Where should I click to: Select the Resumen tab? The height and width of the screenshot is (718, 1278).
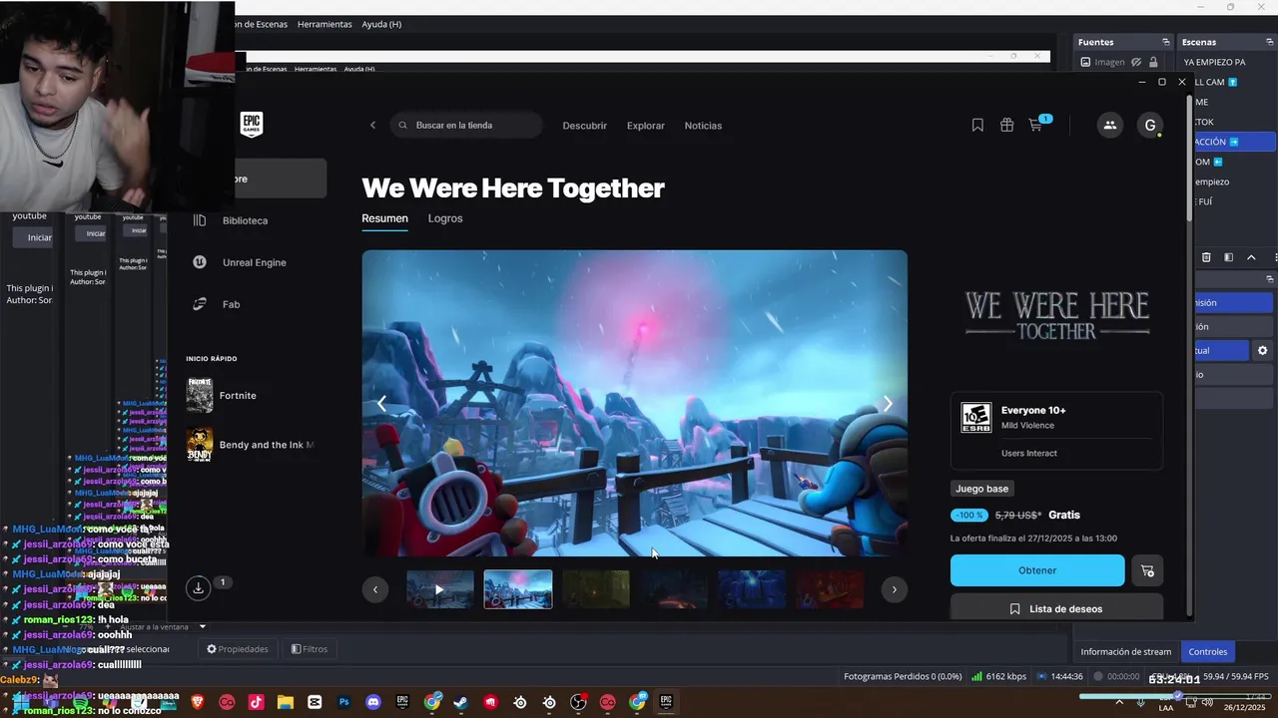coord(384,218)
